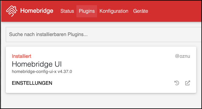Go to the Status tab
Viewport: 202px width, 109px height.
[x=67, y=11]
